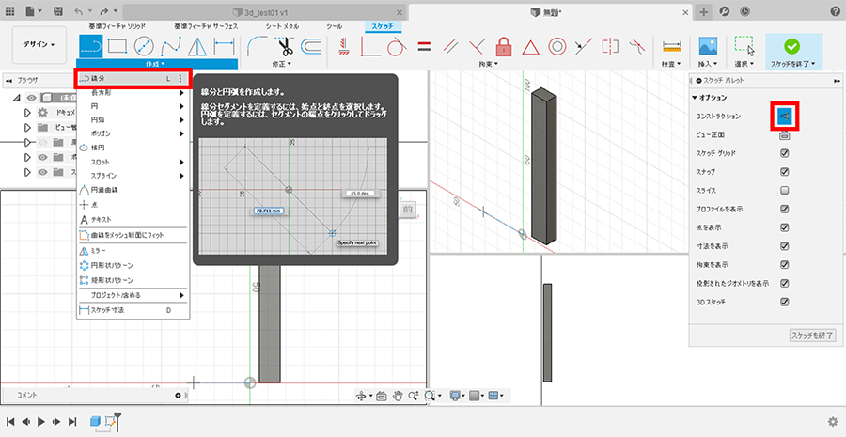Apply the Equal constraint

(x=424, y=46)
